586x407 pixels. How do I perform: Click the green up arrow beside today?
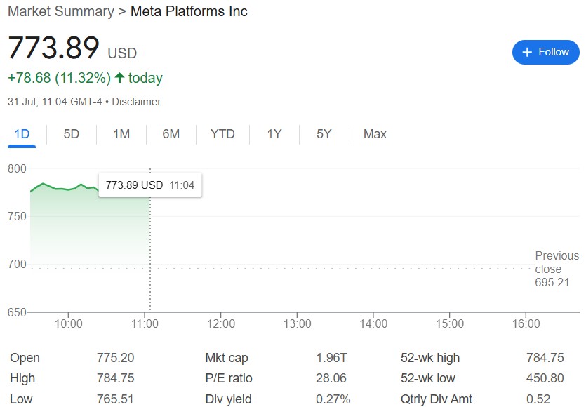tap(119, 78)
